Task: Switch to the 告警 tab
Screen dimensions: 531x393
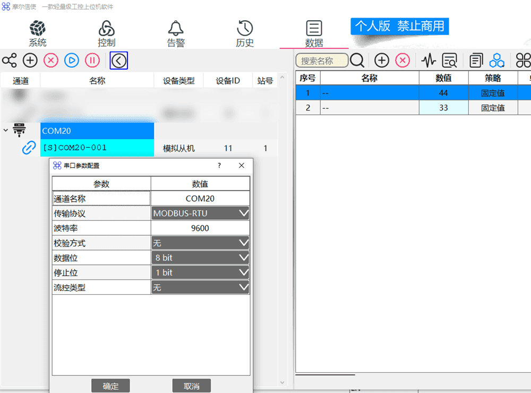Action: 176,34
